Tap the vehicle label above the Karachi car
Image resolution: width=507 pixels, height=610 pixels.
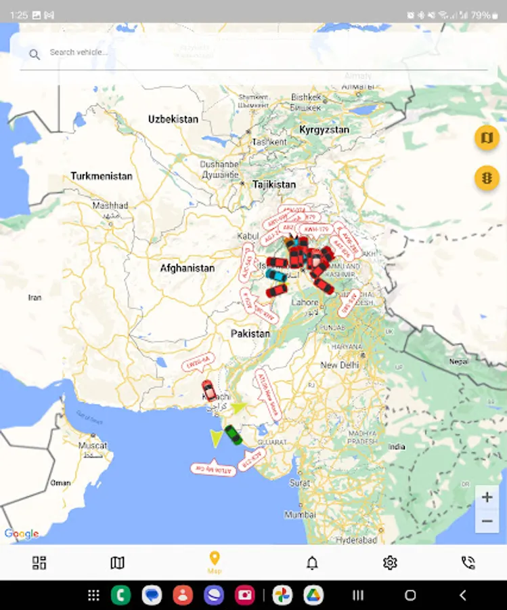point(198,363)
